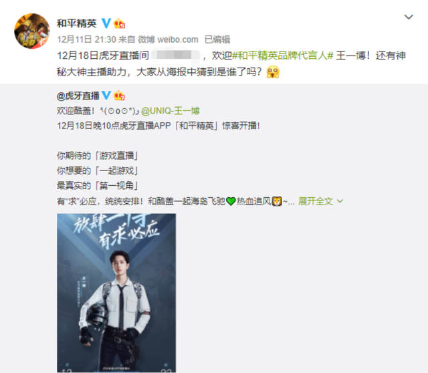Open the 微博 weibo.com source link
This screenshot has height=373, width=428.
pos(168,39)
